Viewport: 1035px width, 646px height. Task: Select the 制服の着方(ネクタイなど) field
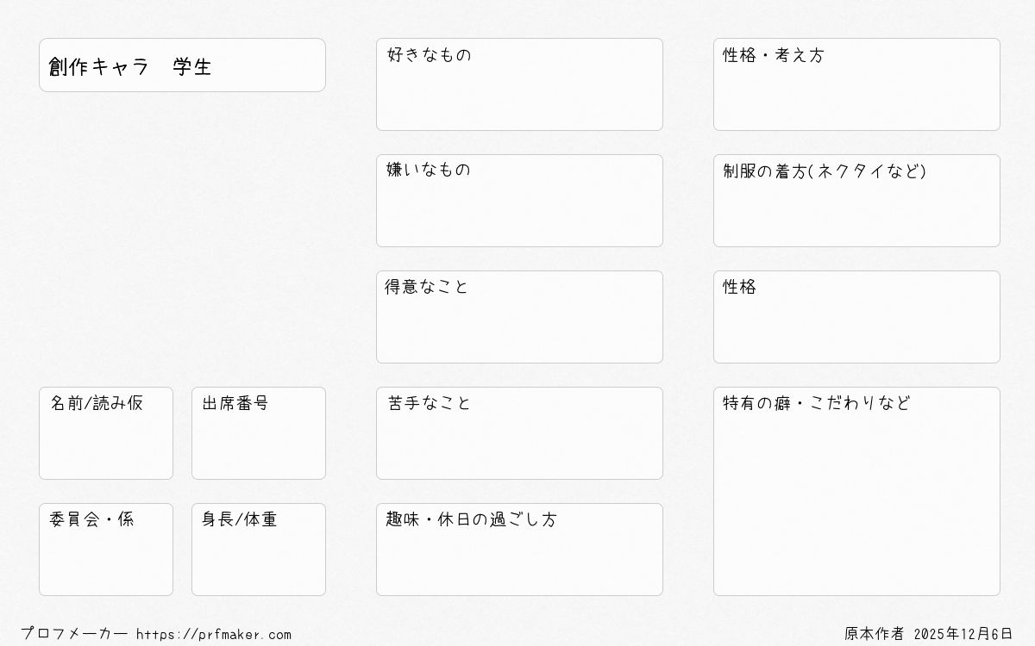pos(856,201)
